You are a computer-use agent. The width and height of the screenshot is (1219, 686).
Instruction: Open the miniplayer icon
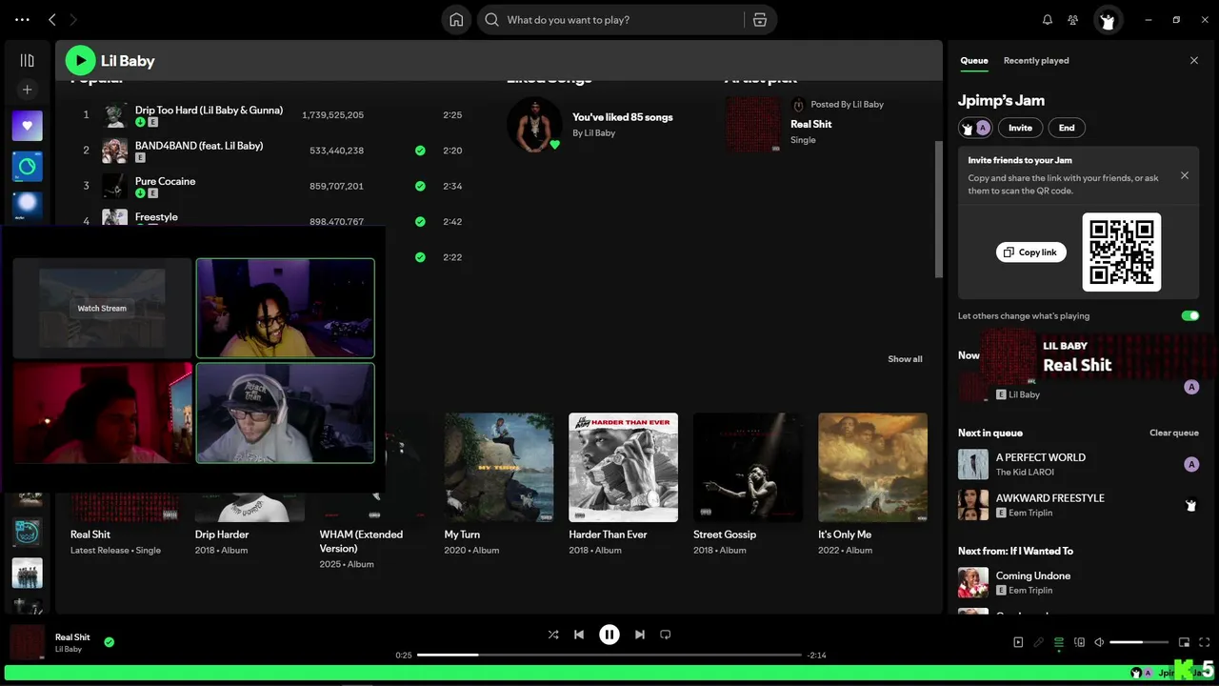[1185, 642]
